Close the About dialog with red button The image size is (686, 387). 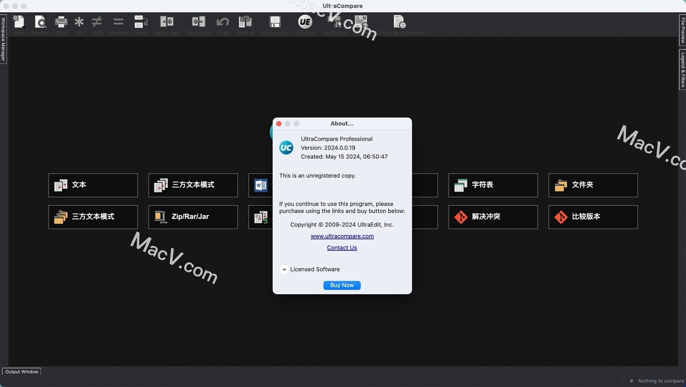279,124
